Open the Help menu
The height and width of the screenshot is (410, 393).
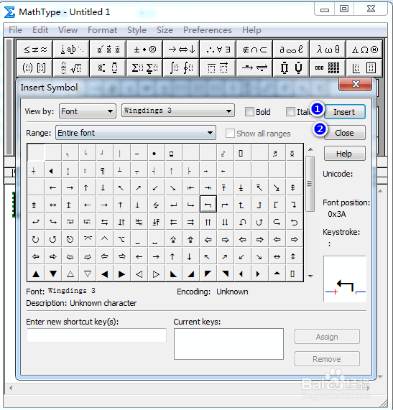[251, 30]
